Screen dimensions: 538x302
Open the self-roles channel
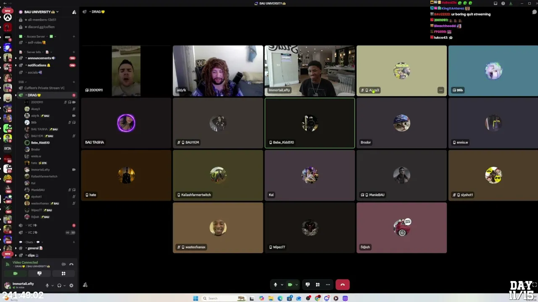click(46, 43)
